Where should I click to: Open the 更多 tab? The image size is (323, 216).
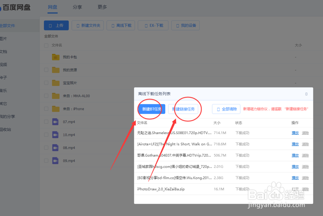[x=102, y=7]
